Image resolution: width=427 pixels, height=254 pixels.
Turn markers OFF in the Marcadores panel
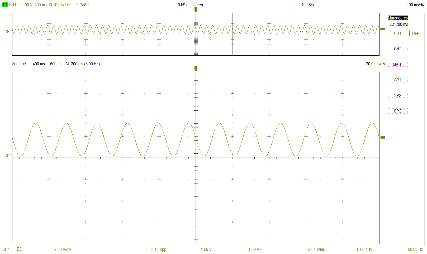point(415,34)
